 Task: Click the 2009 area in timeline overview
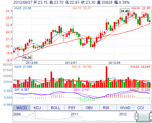click(17, 114)
